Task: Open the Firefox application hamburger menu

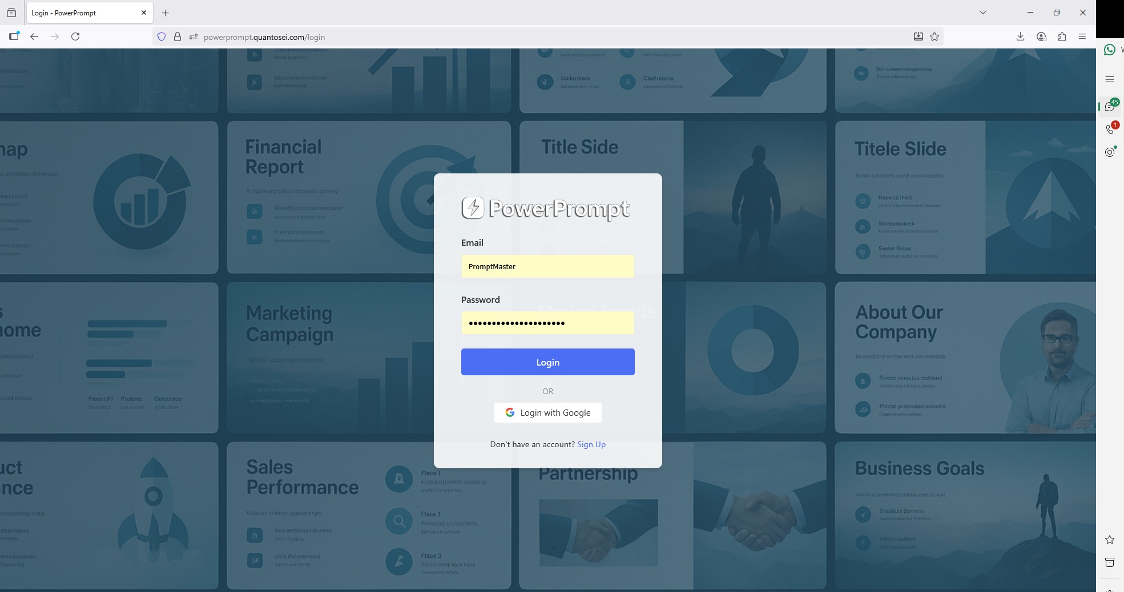Action: click(x=1082, y=37)
